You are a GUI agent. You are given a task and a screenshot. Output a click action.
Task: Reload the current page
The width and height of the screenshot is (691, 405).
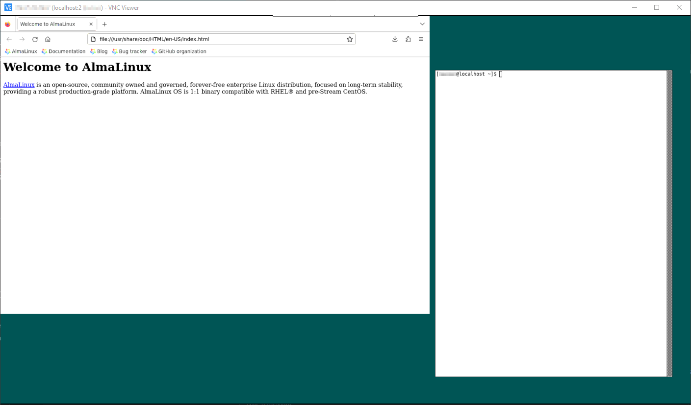click(x=35, y=39)
